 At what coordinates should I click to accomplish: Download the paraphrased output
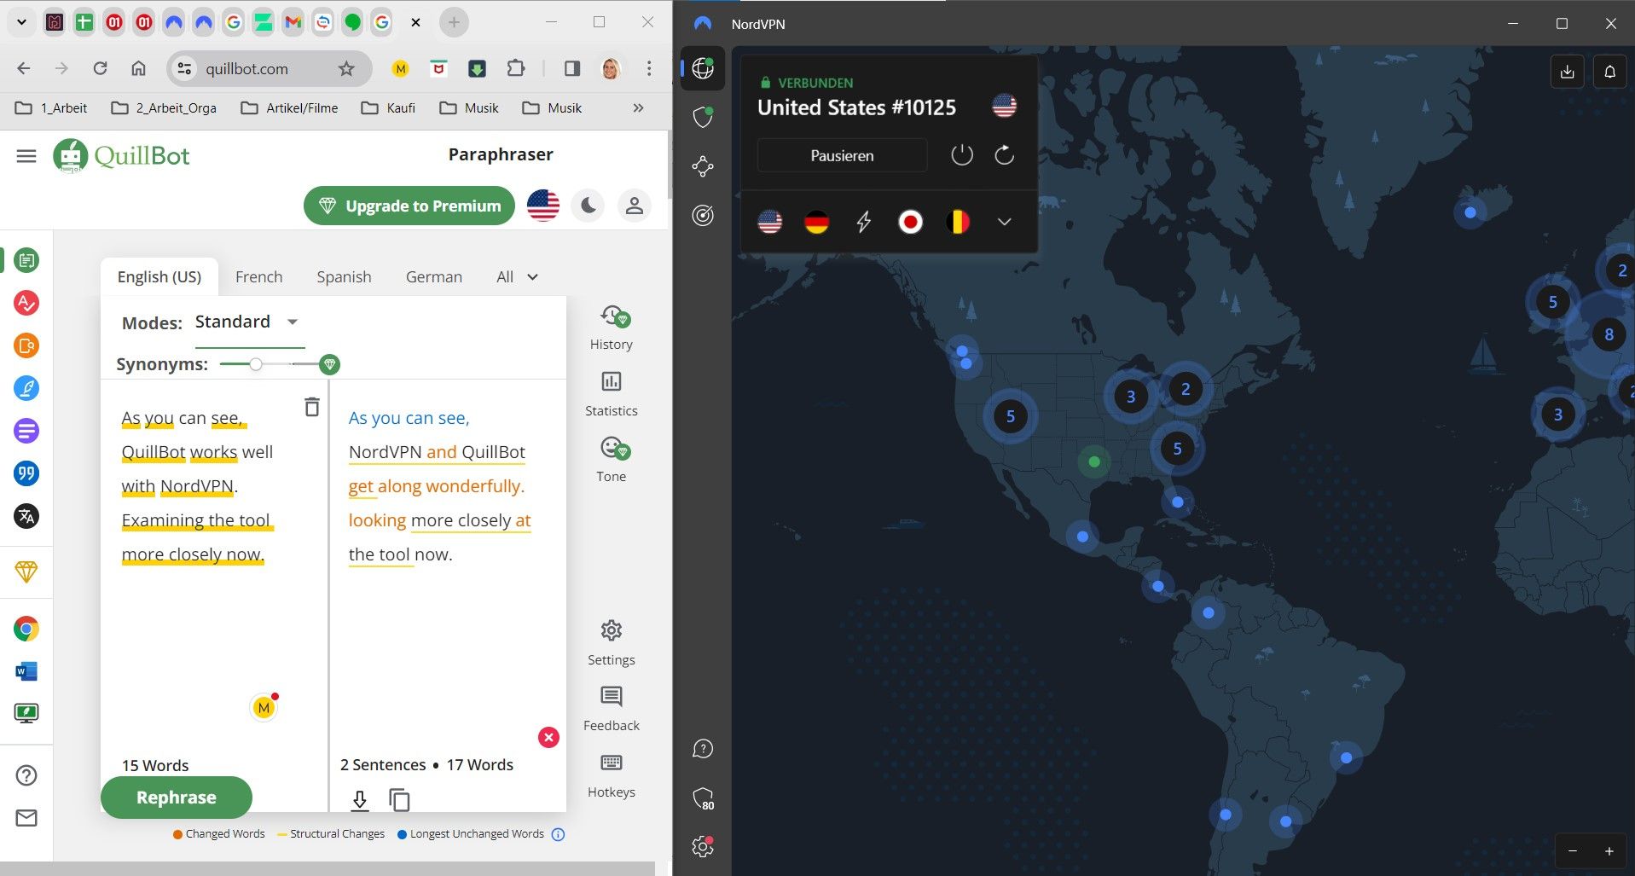pyautogui.click(x=360, y=800)
